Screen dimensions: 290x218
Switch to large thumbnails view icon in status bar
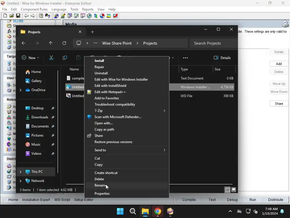(x=234, y=190)
